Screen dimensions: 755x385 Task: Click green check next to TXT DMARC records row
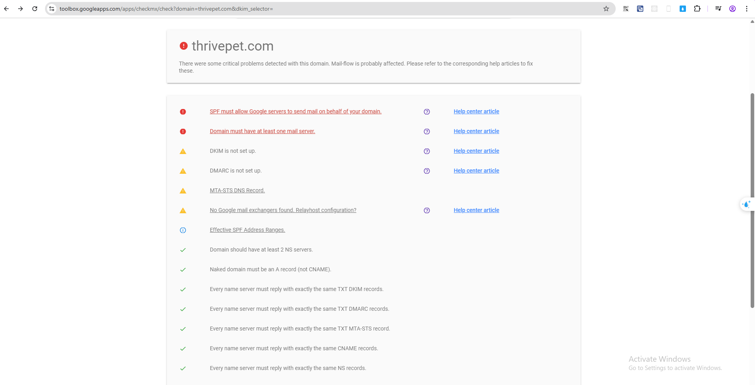pos(183,309)
